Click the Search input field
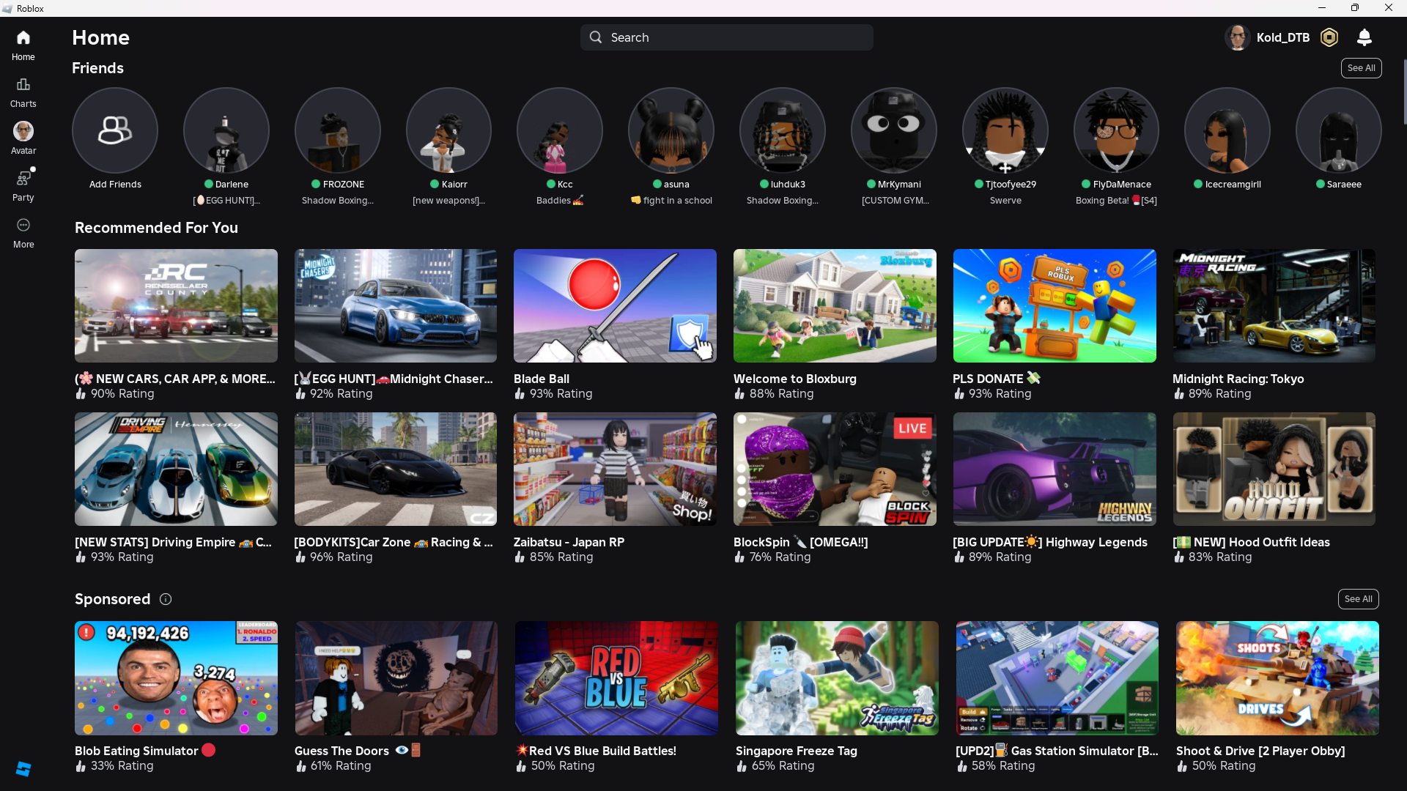 [726, 37]
